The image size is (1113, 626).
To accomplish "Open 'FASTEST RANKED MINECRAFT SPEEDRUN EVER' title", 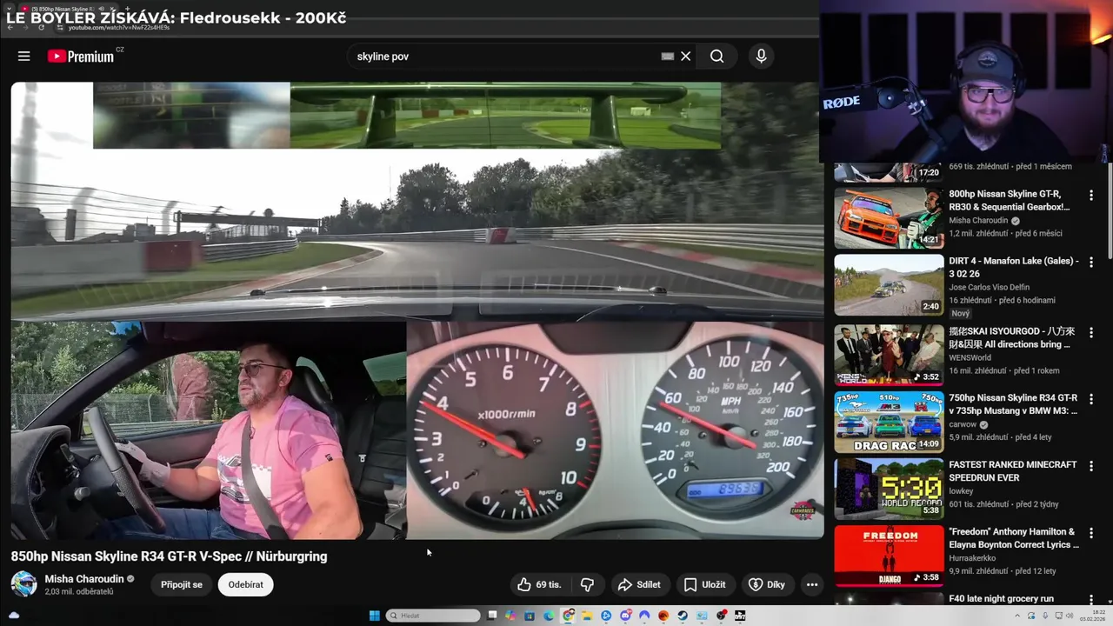I will 1012,471.
